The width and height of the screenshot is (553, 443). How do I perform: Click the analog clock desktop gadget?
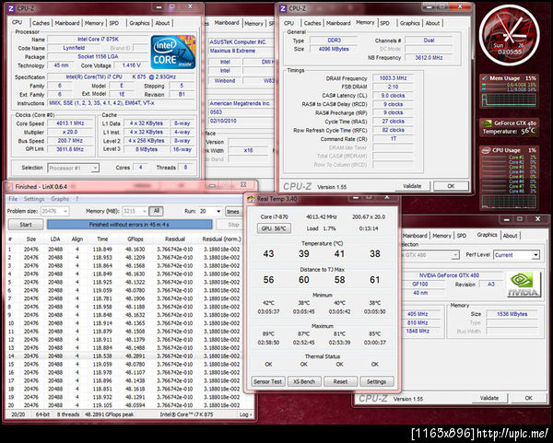click(510, 35)
